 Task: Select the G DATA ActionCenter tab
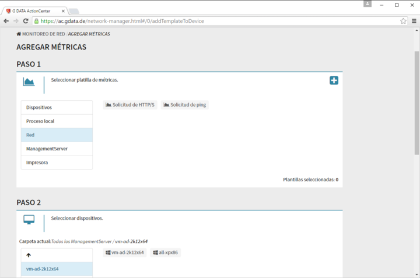35,11
